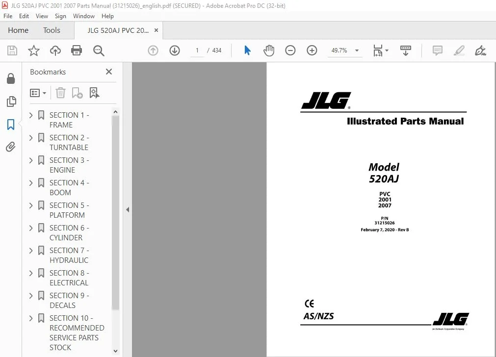Viewport: 496px width, 357px height.
Task: Open fit page options dropdown arrow
Action: 387,51
